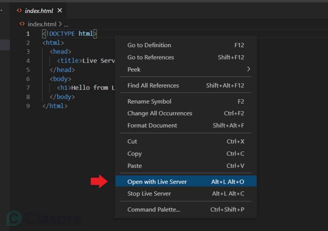Switch to the index.html tab
This screenshot has height=231, width=328.
[x=39, y=11]
